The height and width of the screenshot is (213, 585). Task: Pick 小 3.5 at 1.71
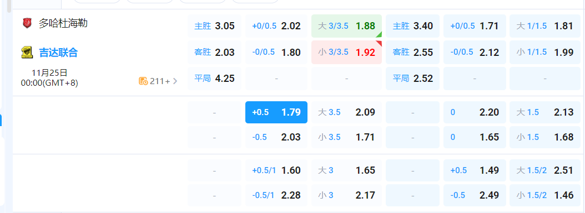click(346, 137)
